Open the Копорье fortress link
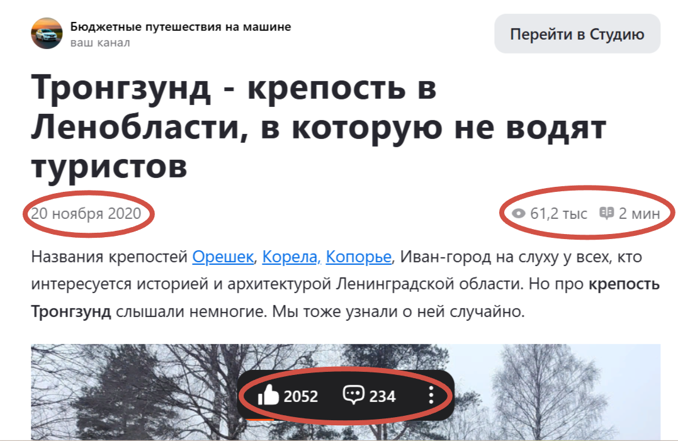This screenshot has height=441, width=678. click(358, 257)
